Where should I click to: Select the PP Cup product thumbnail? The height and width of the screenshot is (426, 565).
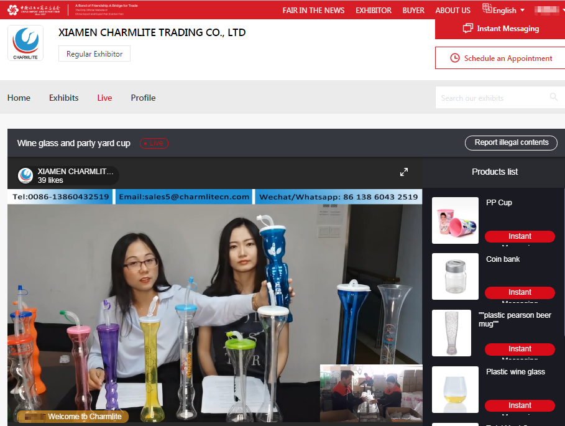455,220
